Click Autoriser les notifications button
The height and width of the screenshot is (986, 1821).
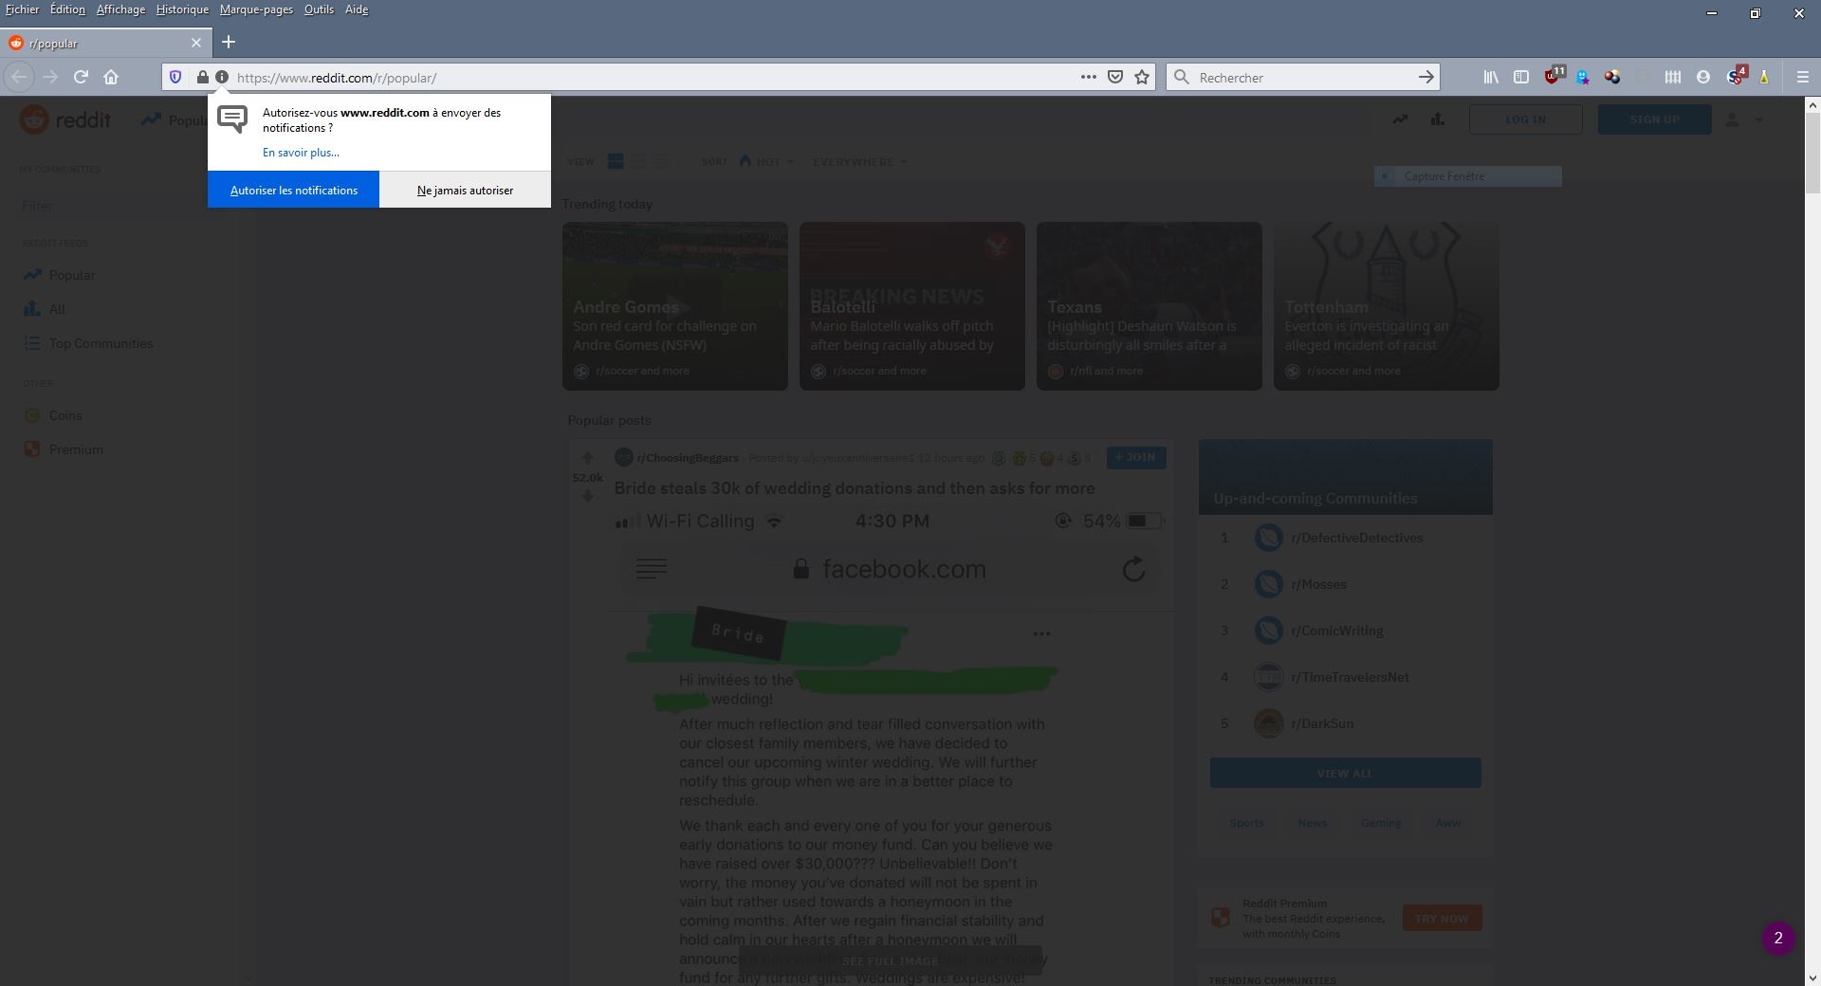click(x=294, y=190)
